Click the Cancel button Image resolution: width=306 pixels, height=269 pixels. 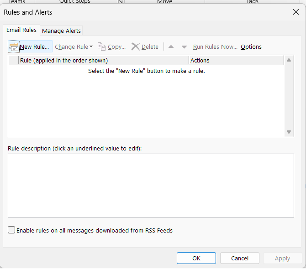point(240,258)
